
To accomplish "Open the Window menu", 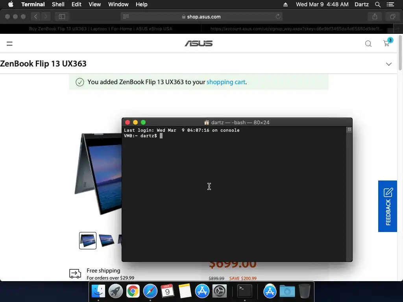I will click(x=118, y=4).
